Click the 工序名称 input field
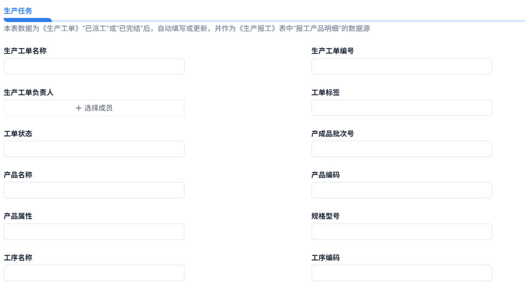The height and width of the screenshot is (288, 525). point(94,273)
